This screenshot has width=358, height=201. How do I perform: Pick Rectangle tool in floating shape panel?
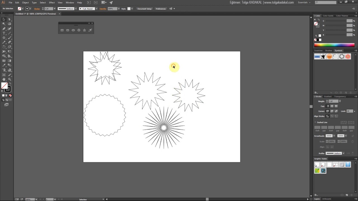click(x=62, y=30)
